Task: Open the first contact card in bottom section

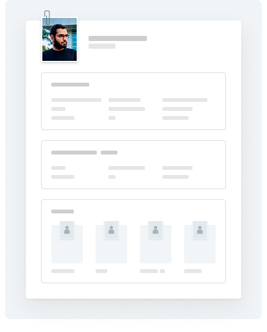Action: tap(67, 244)
